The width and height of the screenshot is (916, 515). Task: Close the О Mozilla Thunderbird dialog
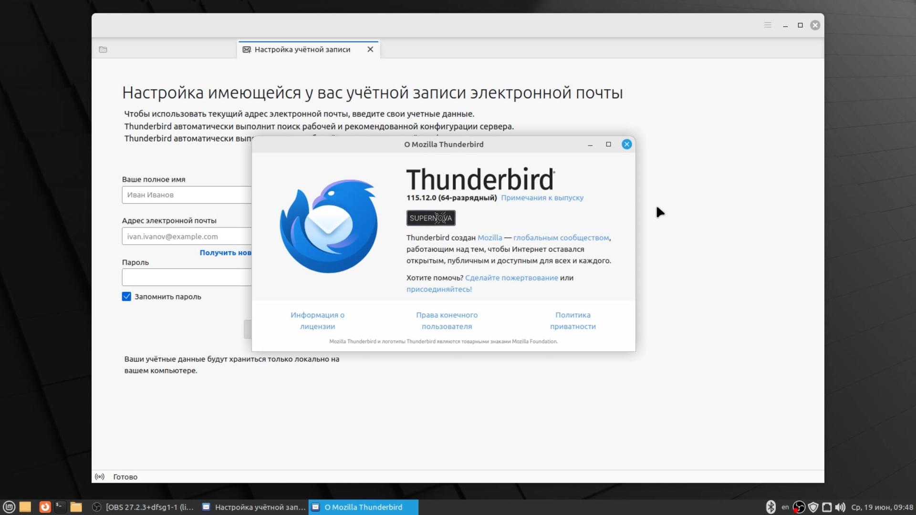[626, 144]
